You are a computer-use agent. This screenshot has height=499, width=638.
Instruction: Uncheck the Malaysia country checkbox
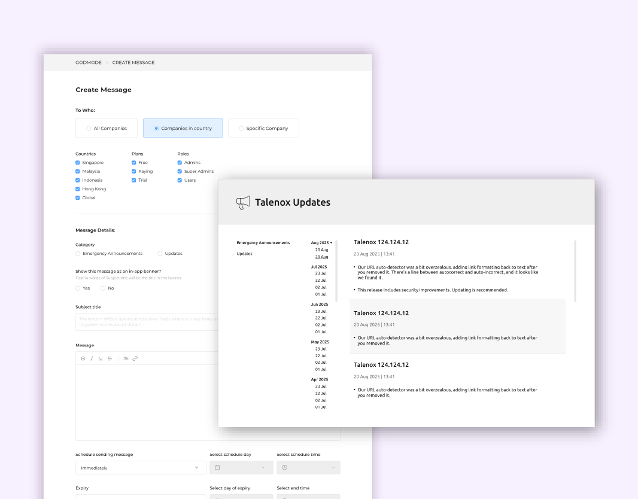[x=78, y=172]
